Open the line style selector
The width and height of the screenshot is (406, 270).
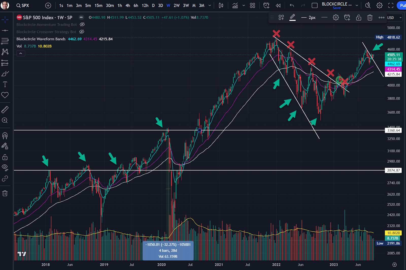click(324, 18)
